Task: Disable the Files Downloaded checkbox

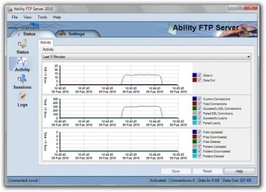Action: (x=199, y=137)
